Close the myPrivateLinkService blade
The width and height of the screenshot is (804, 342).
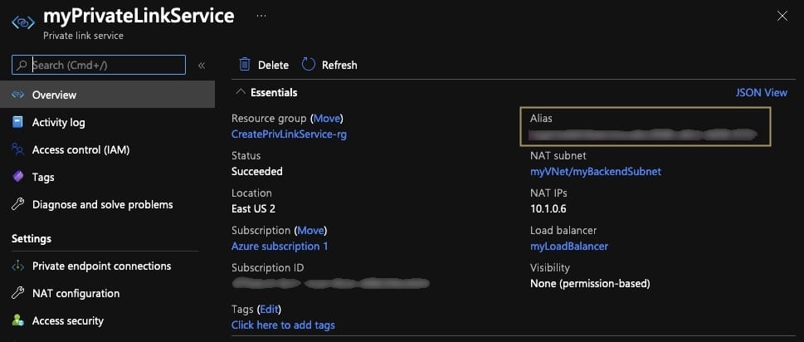(x=782, y=16)
